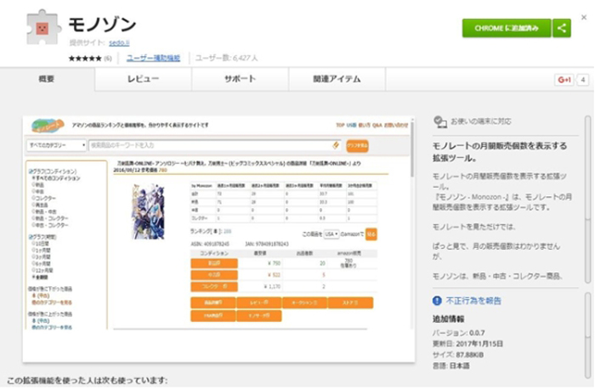Click the Monorate logo in the preview
Viewport: 595px width, 390px height.
point(47,125)
